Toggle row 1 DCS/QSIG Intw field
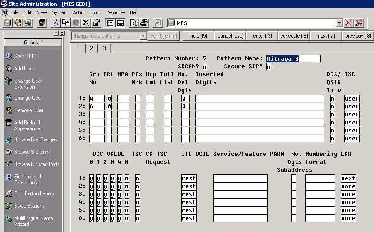This screenshot has height=232, width=374. click(332, 98)
